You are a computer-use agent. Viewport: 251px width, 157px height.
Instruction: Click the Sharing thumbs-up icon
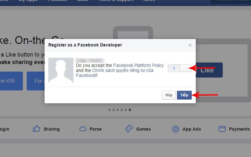click(x=36, y=129)
